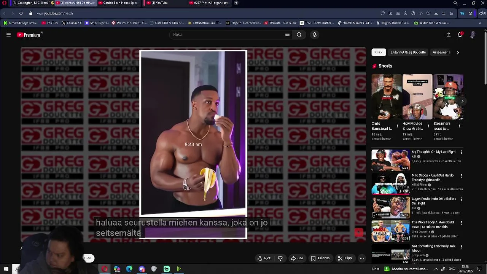Open My Thoughts On My Last Fight video
Image resolution: width=487 pixels, height=274 pixels.
tap(433, 152)
